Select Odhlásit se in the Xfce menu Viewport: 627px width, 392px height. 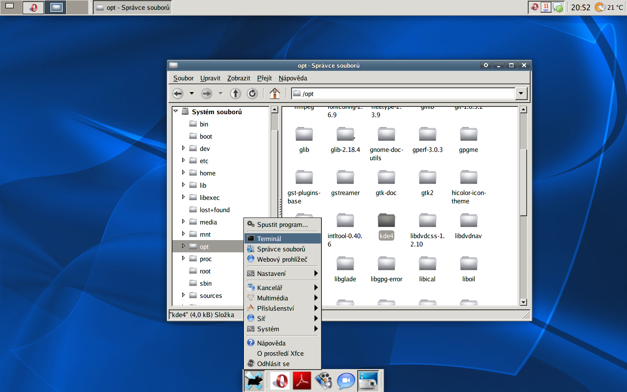click(x=283, y=364)
